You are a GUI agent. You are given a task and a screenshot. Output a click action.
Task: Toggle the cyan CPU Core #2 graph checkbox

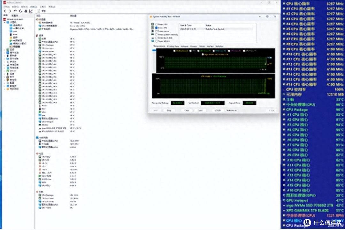pyautogui.click(x=214, y=51)
